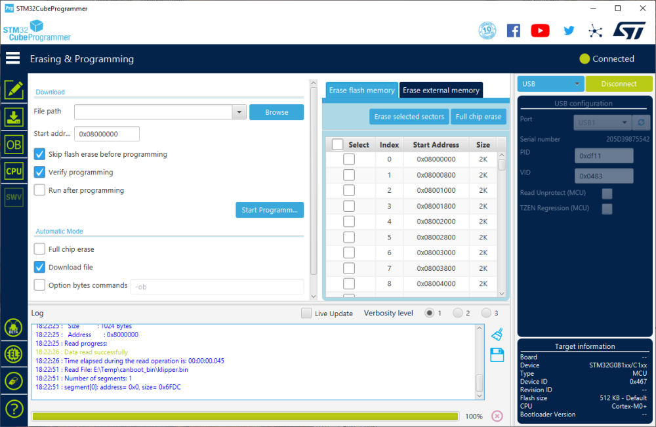Check the select-all sectors header checkbox
Image resolution: width=656 pixels, height=427 pixels.
click(x=338, y=144)
